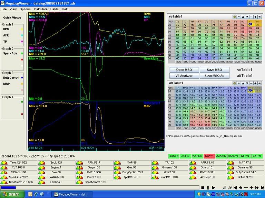
Task: Pause the log playback
Action: (x=208, y=187)
